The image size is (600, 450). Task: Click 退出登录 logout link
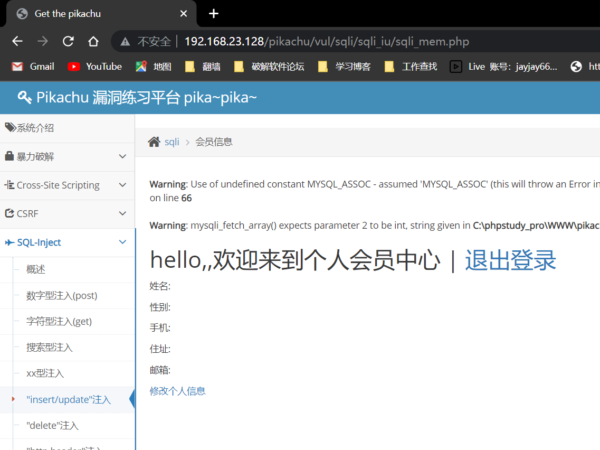click(510, 260)
